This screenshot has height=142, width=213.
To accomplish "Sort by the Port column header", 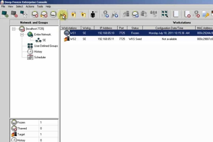I will point(122,28).
